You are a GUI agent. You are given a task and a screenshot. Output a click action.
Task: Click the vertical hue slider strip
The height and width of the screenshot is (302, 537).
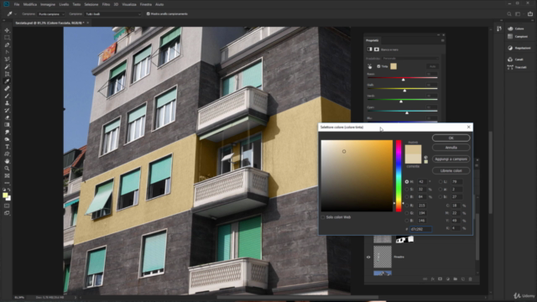click(399, 175)
